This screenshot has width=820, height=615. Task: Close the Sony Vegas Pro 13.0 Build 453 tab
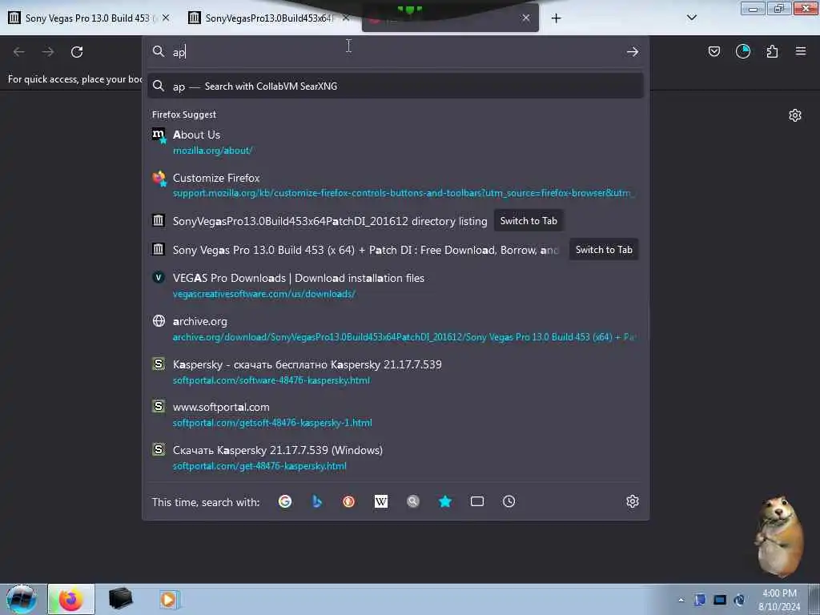coord(166,18)
